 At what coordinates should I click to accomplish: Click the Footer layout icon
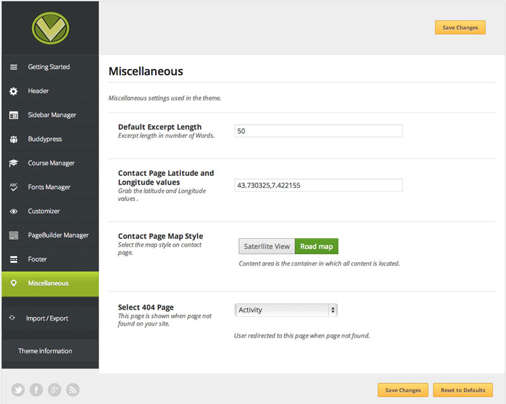[13, 259]
